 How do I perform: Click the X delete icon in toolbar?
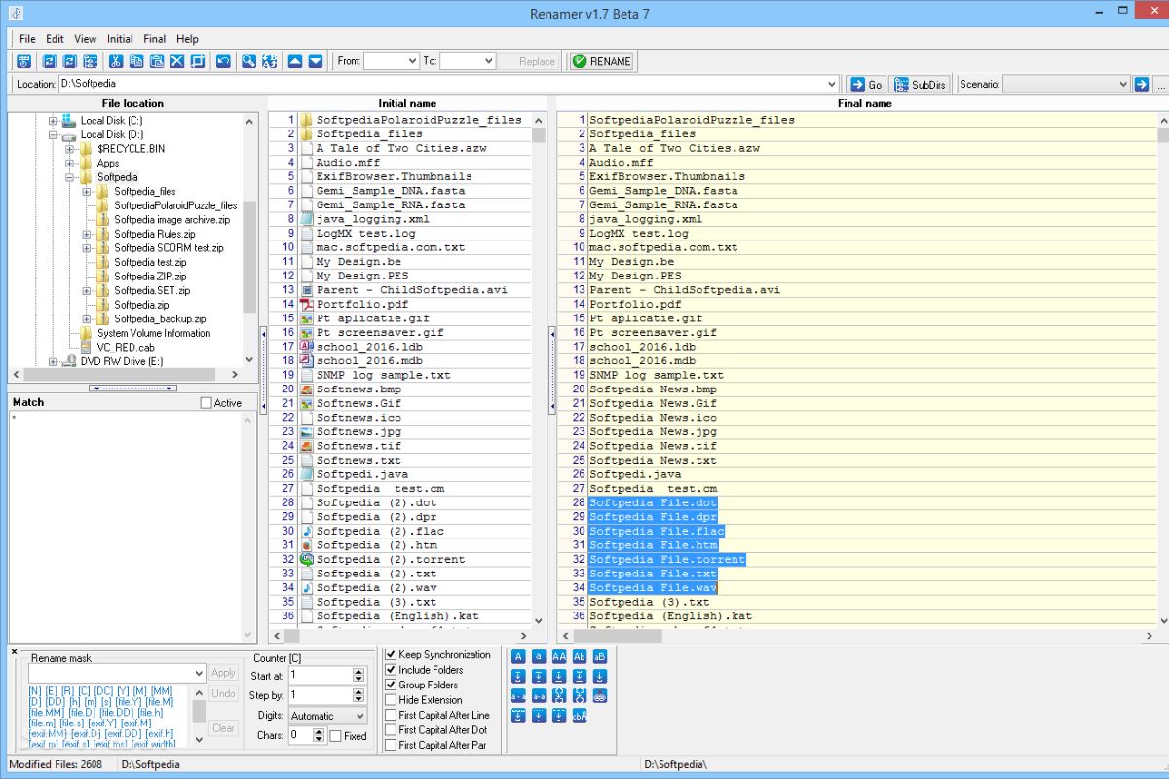(x=176, y=61)
